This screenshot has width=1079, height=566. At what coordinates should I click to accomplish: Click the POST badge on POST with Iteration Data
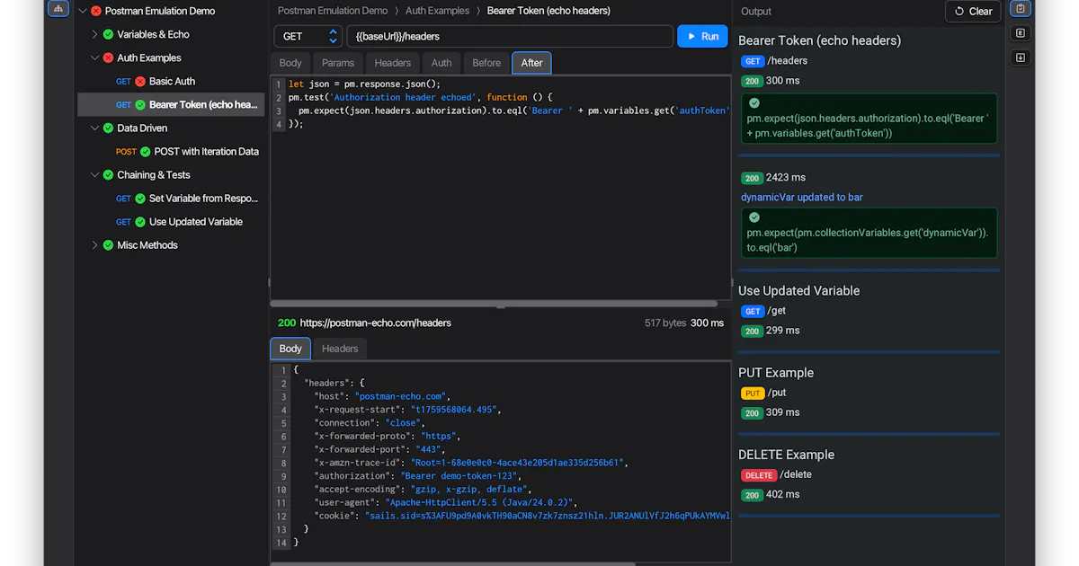[126, 152]
